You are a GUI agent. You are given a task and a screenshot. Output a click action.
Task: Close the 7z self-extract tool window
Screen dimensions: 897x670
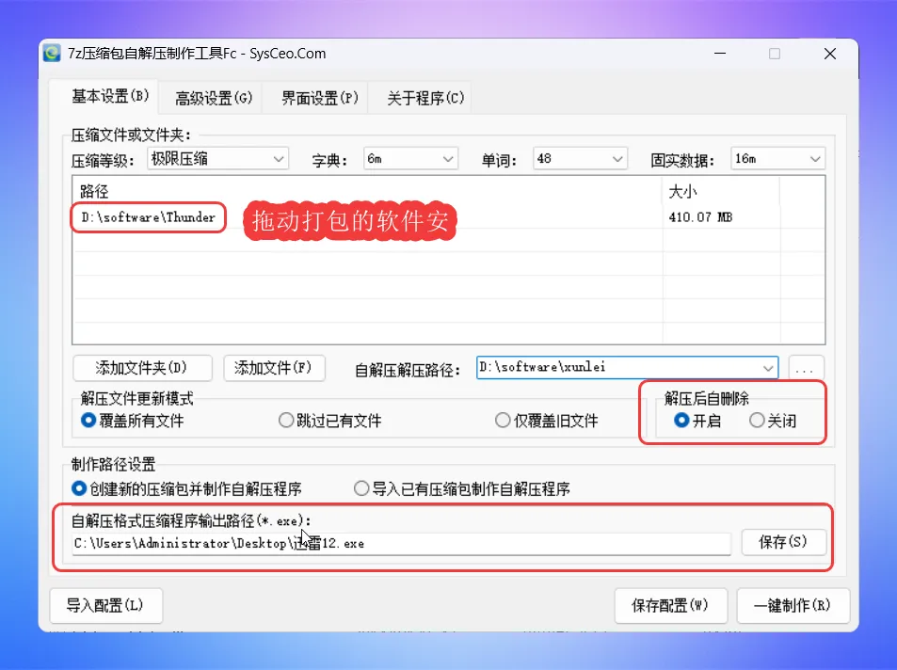click(829, 54)
